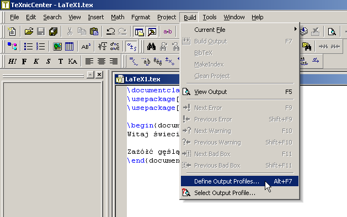Open the Search menu
This screenshot has height=217, width=347.
click(x=52, y=17)
